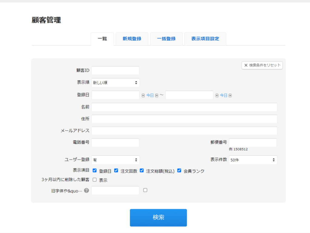Open the 表示順 sort order dropdown

tap(115, 82)
